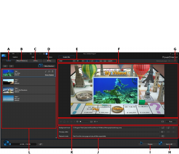Click the Scenes button in menu preview
The image size is (179, 154).
click(118, 109)
